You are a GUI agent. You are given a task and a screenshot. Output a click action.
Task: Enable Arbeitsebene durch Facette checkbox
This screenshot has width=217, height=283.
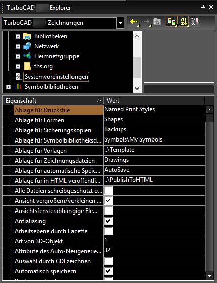click(109, 231)
